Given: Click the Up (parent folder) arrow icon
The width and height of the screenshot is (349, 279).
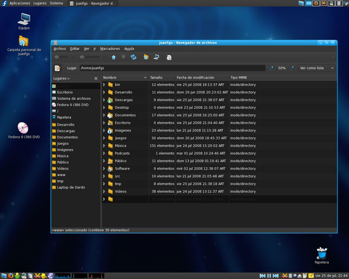Looking at the screenshot, I should (x=113, y=57).
